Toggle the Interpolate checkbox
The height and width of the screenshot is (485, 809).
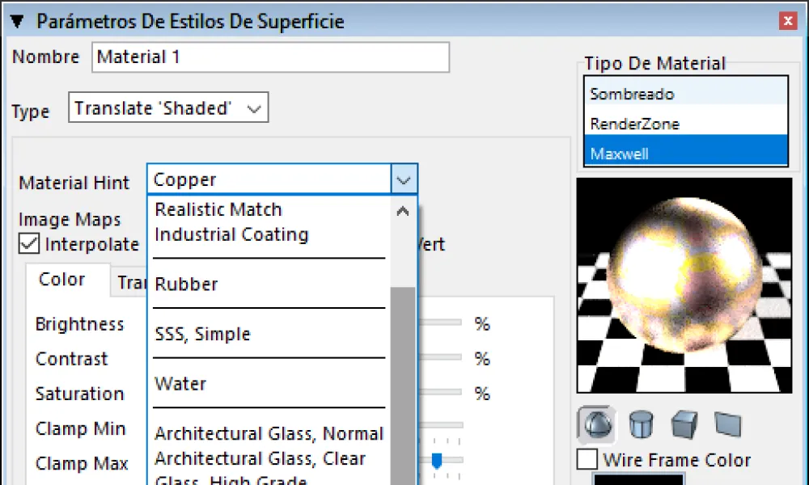[29, 243]
